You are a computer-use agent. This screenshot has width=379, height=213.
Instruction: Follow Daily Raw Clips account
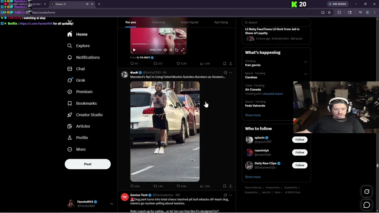[300, 165]
